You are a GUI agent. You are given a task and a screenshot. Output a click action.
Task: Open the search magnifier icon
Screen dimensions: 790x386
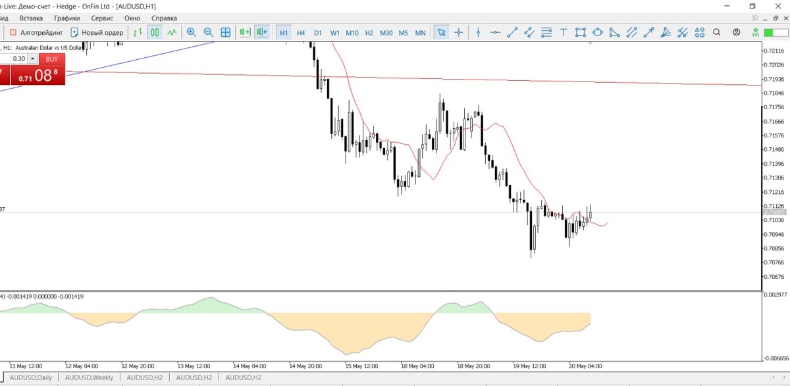click(717, 32)
